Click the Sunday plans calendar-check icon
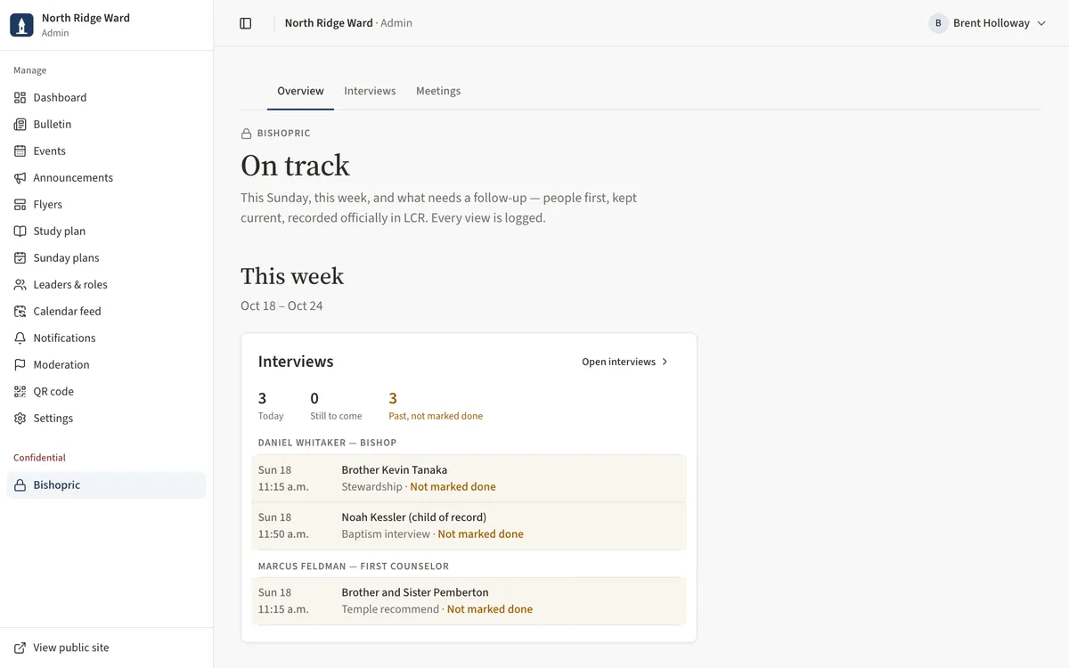Screen dimensions: 1069x668 pos(20,258)
